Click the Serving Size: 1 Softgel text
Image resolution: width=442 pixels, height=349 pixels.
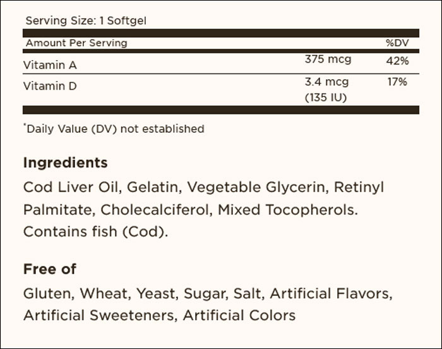coord(86,21)
